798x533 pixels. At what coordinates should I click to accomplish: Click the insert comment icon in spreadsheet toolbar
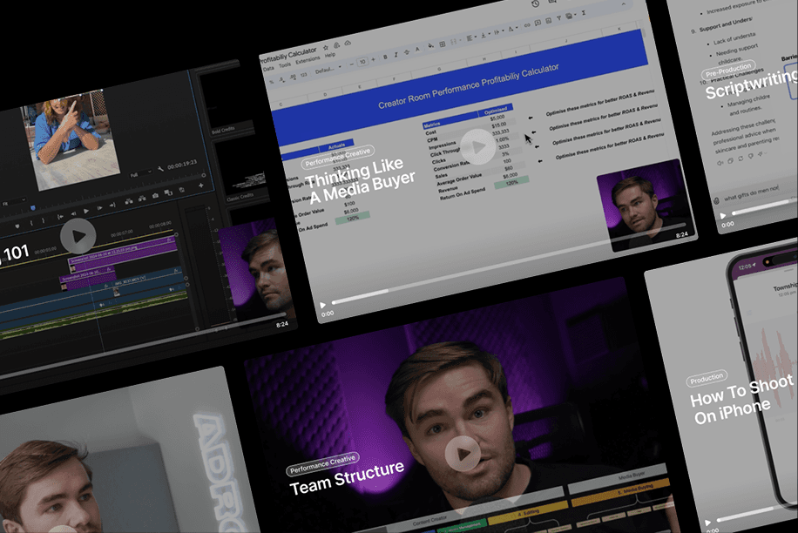pyautogui.click(x=538, y=23)
